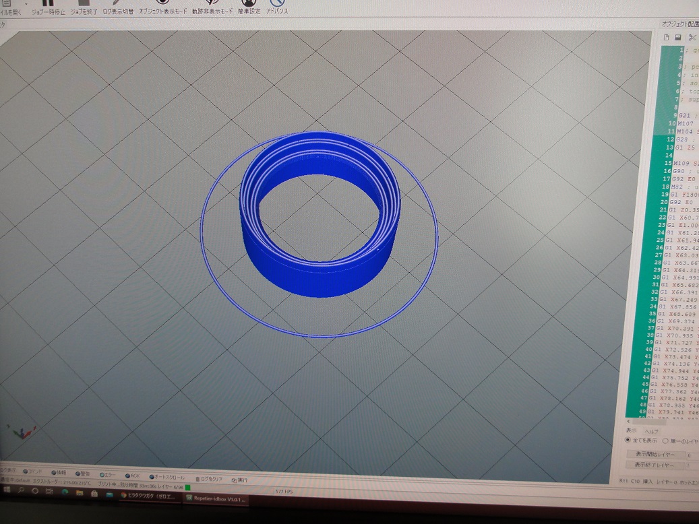The height and width of the screenshot is (524, 699).
Task: Open Cortana circle on taskbar
Action: pos(35,491)
